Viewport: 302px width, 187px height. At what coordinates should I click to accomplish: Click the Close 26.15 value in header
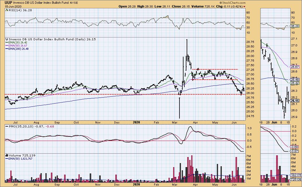[181, 6]
